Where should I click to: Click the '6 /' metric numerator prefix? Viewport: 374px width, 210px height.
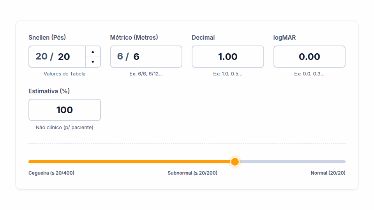(123, 57)
